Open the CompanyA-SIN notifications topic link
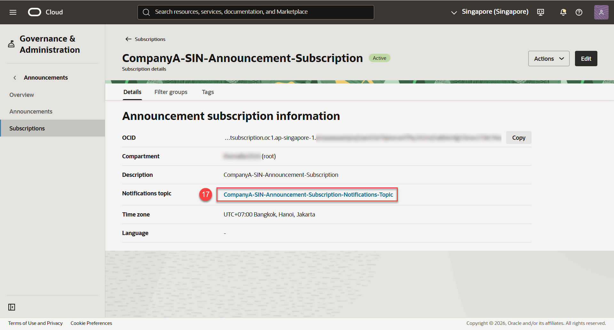The height and width of the screenshot is (330, 614). click(308, 194)
